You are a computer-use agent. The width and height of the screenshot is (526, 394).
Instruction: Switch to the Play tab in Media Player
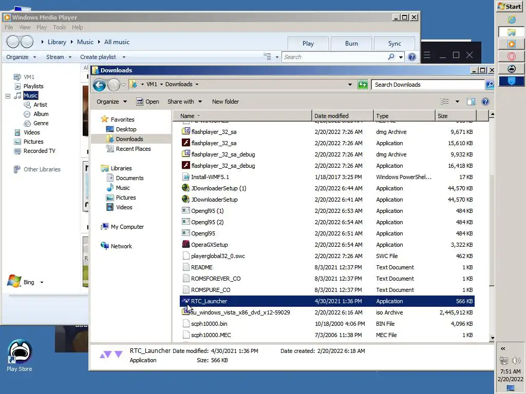[x=308, y=43]
